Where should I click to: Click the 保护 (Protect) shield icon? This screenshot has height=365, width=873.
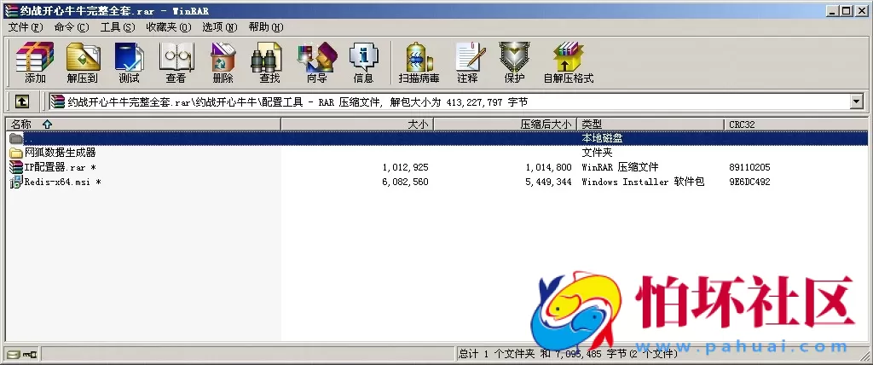click(x=514, y=57)
